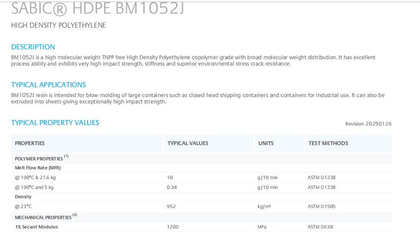420x234 pixels.
Task: Click the TYPICAL PROPERTY VALUES heading
Action: click(55, 123)
